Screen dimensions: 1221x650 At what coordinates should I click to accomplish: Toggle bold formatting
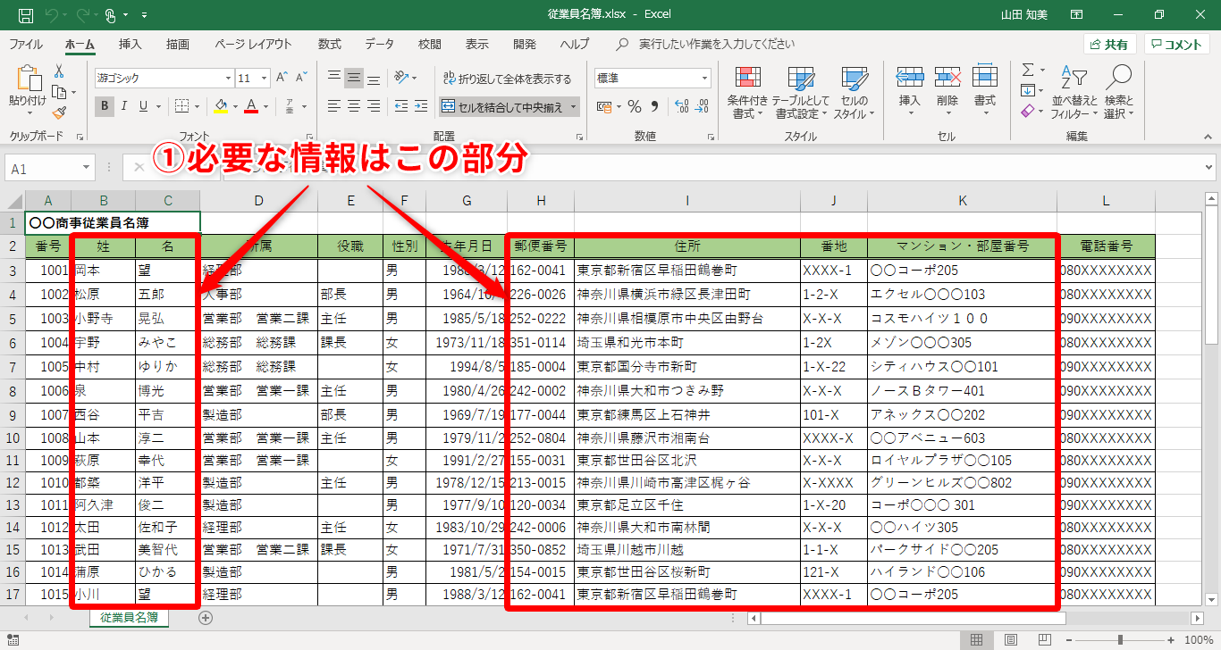tap(105, 106)
